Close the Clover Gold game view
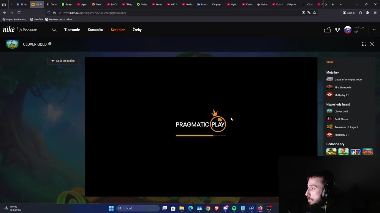Image resolution: width=380 pixels, height=213 pixels. coord(372,44)
